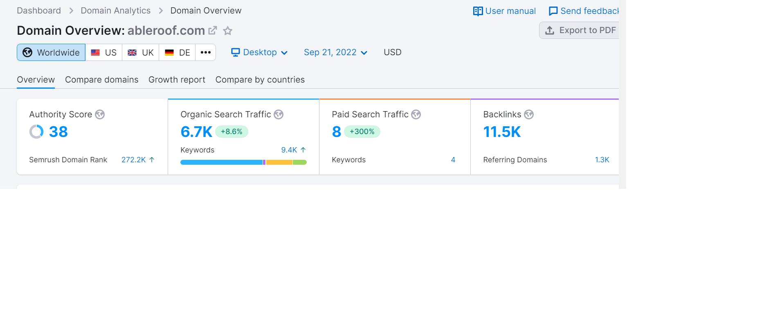Click the Export to PDF button
The image size is (782, 336).
(x=580, y=30)
